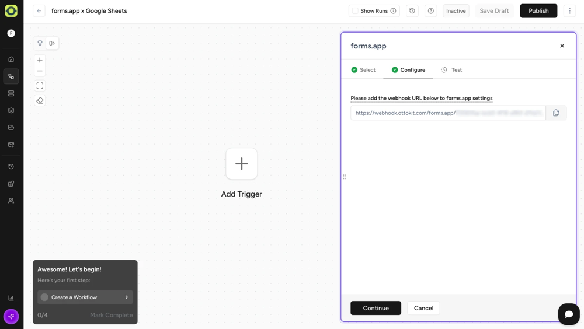Open the analytics chart sidebar icon
The height and width of the screenshot is (329, 584).
coord(11,298)
